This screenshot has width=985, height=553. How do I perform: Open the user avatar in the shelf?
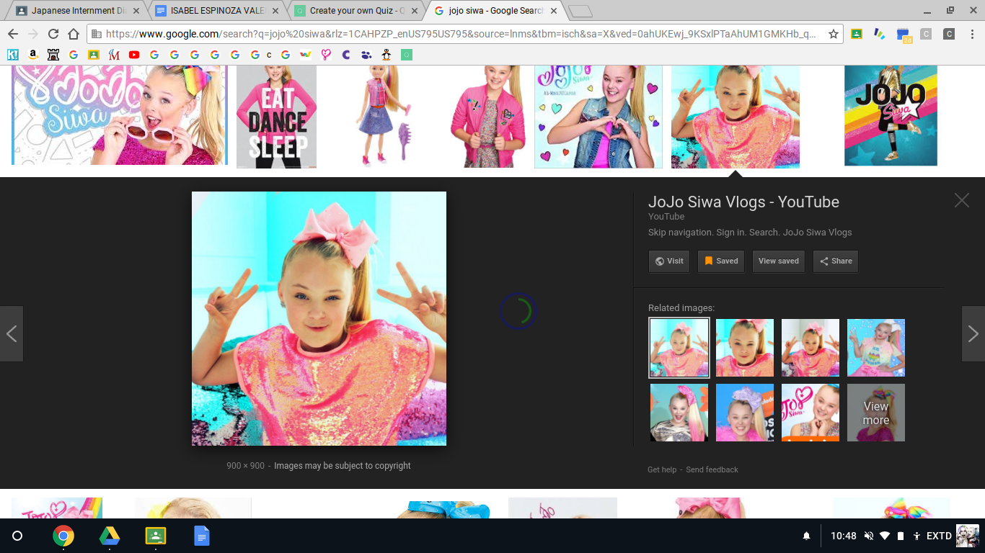[968, 536]
